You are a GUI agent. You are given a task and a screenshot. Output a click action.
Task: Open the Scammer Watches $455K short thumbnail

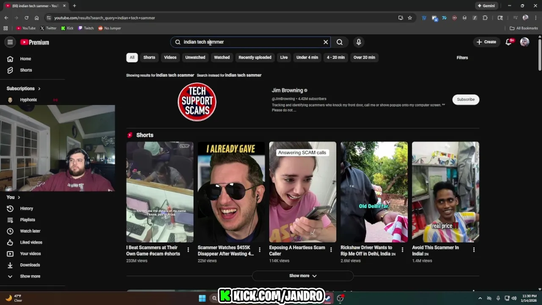[x=231, y=192]
